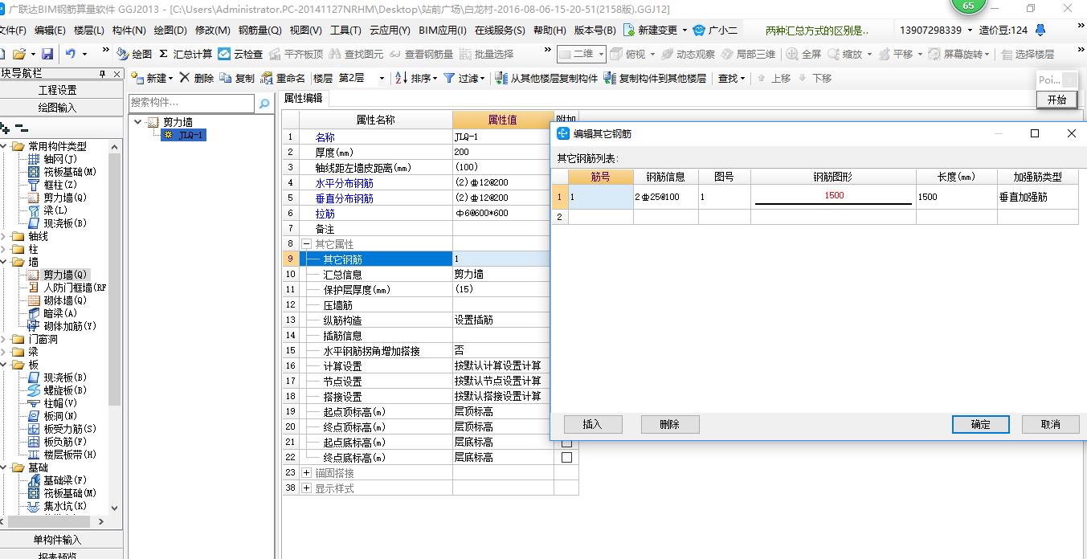
Task: Open the 绘图 (Draw) tool
Action: pyautogui.click(x=134, y=54)
